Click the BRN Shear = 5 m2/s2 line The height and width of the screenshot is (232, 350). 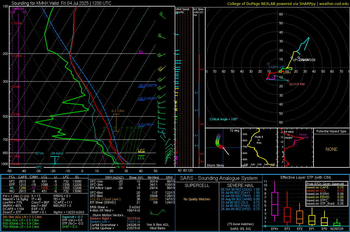(115, 207)
